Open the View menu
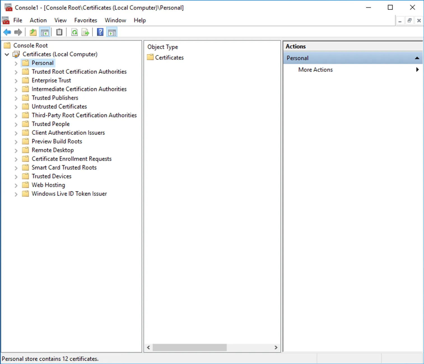This screenshot has width=424, height=364. click(x=60, y=20)
